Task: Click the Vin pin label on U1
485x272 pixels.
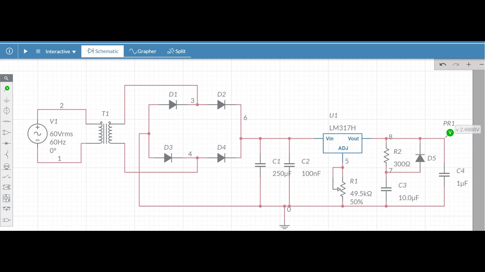Action: pyautogui.click(x=330, y=139)
